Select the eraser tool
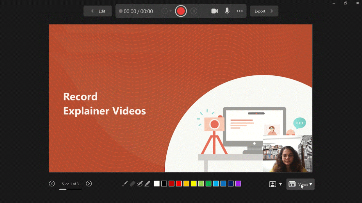The height and width of the screenshot is (203, 362). tap(132, 184)
